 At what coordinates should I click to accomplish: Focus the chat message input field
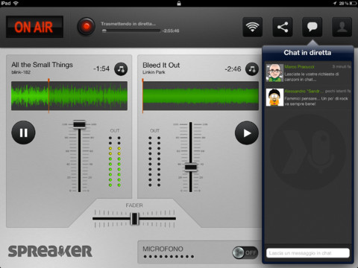(x=308, y=253)
